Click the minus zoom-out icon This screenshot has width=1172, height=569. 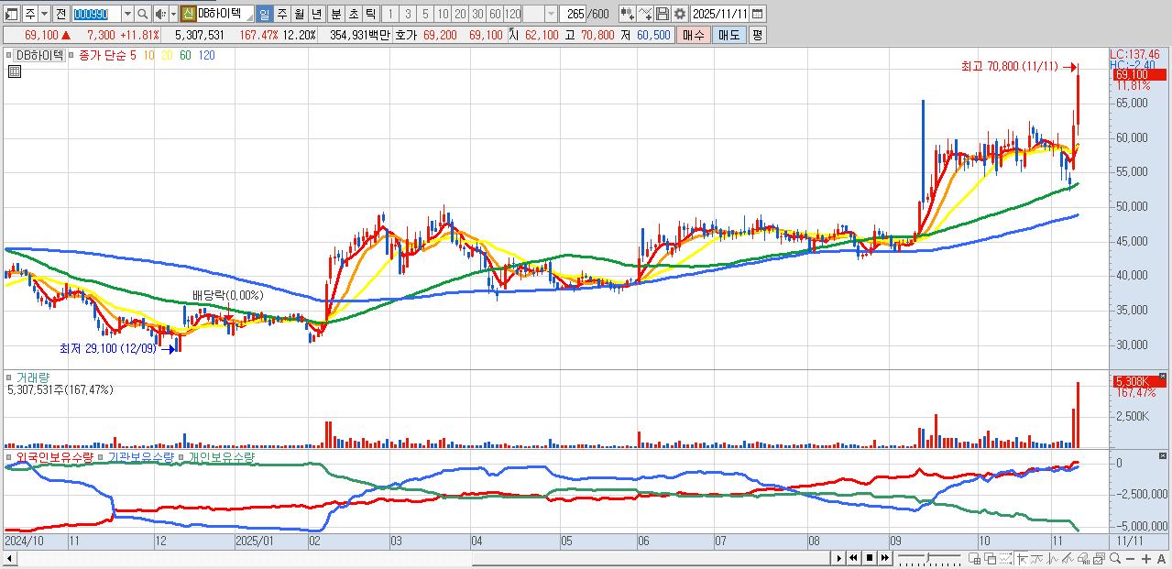(1130, 559)
